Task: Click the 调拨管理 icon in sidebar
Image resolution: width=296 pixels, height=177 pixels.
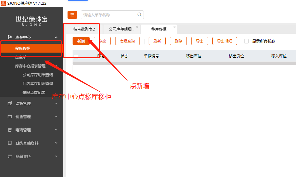Action: point(10,103)
